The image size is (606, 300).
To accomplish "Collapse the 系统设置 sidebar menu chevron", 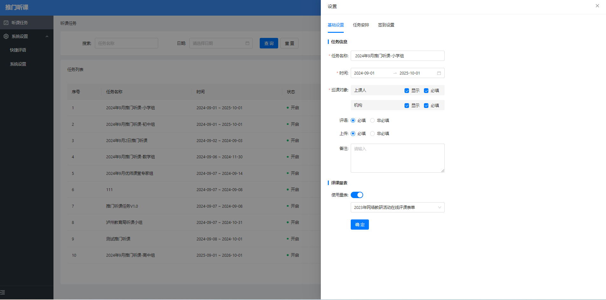I will coord(47,36).
